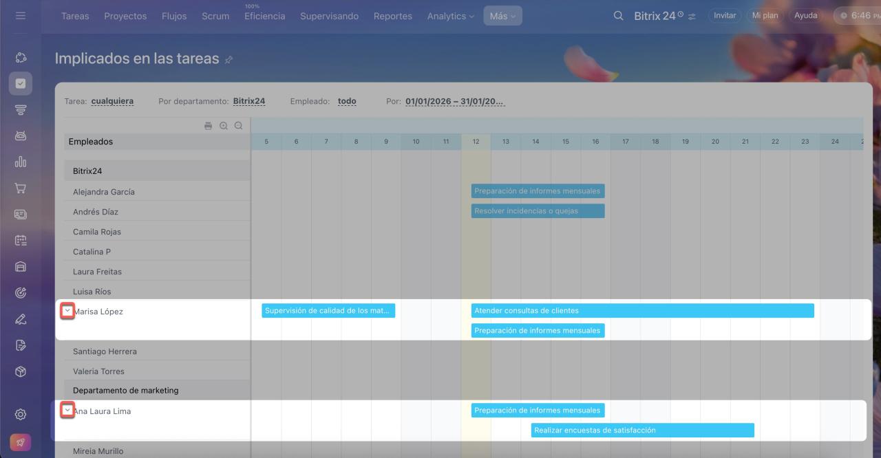Collapse Marisa López task rows
Screen dimensions: 881x458
tap(67, 312)
